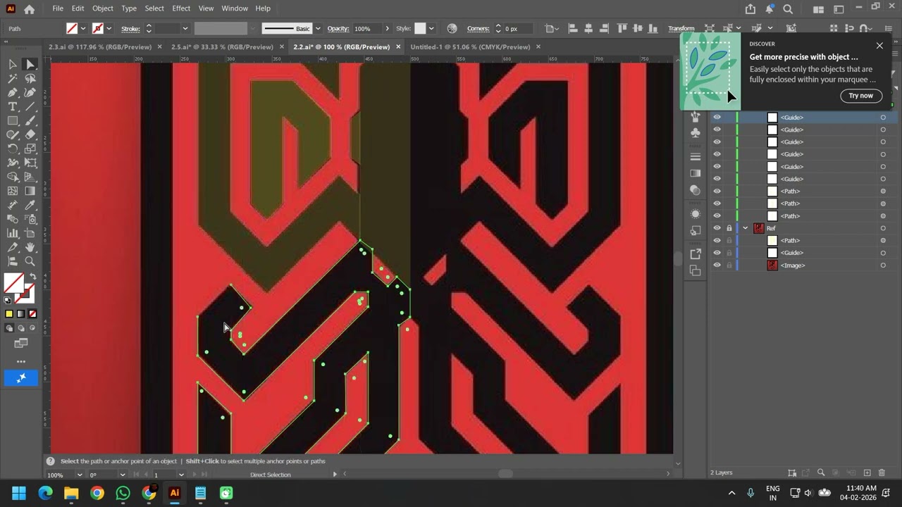Click Create New Layer plus icon

[x=867, y=472]
